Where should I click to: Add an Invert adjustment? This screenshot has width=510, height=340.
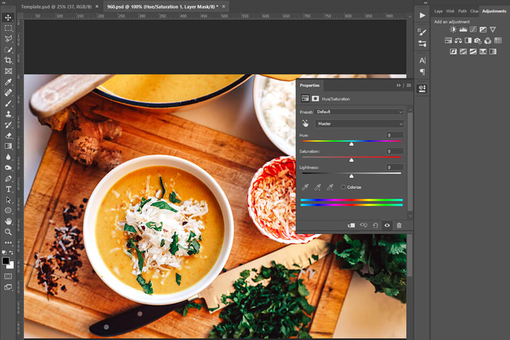click(x=453, y=52)
